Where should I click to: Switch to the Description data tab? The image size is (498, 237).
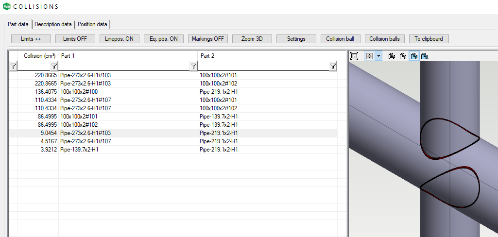point(53,24)
